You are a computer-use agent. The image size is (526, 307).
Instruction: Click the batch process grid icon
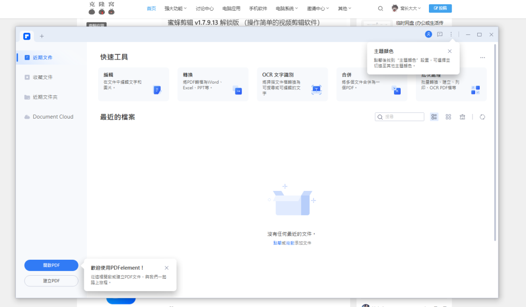click(475, 90)
